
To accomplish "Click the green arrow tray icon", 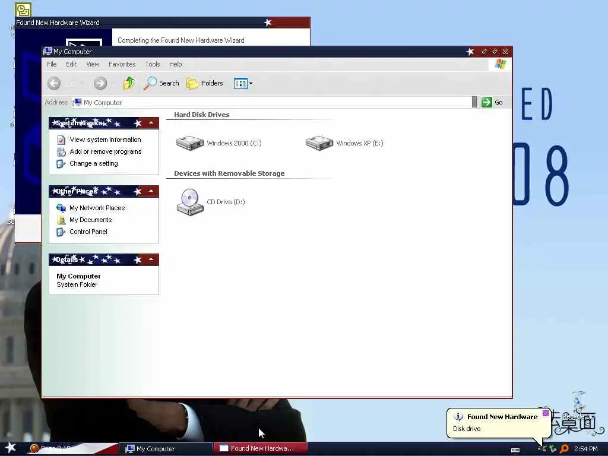I will tap(553, 449).
